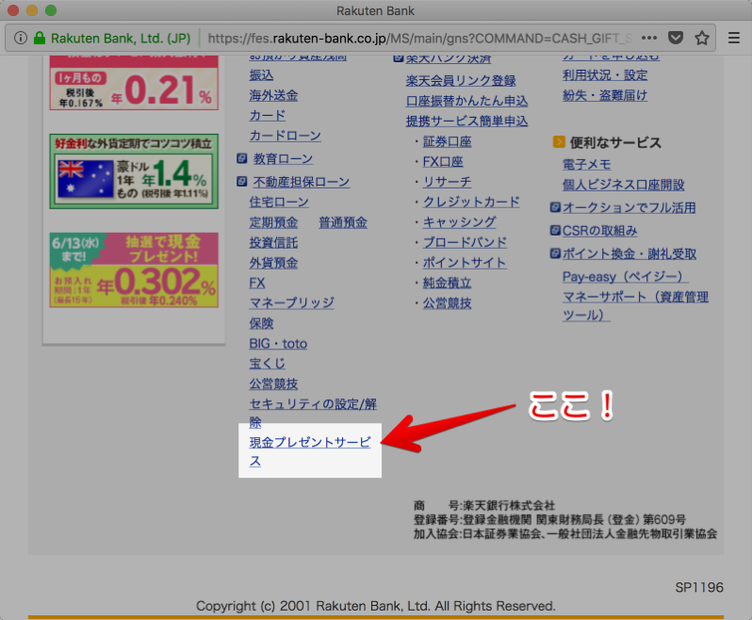
Task: Open the 提携サービス簡単申込 link
Action: [x=466, y=121]
